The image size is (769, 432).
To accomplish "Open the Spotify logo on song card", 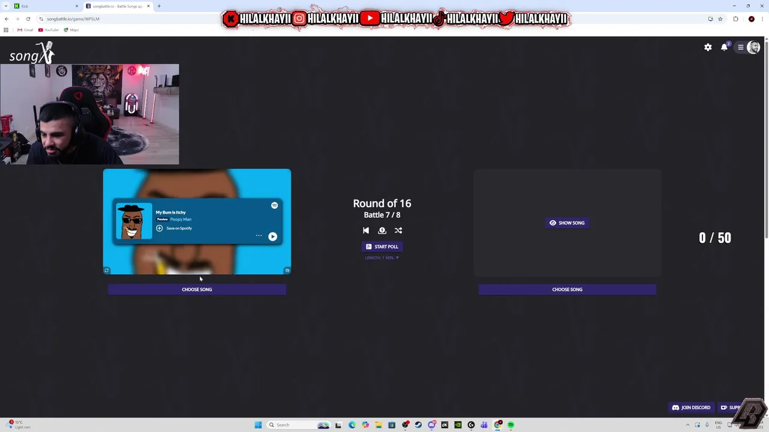I will tap(275, 205).
